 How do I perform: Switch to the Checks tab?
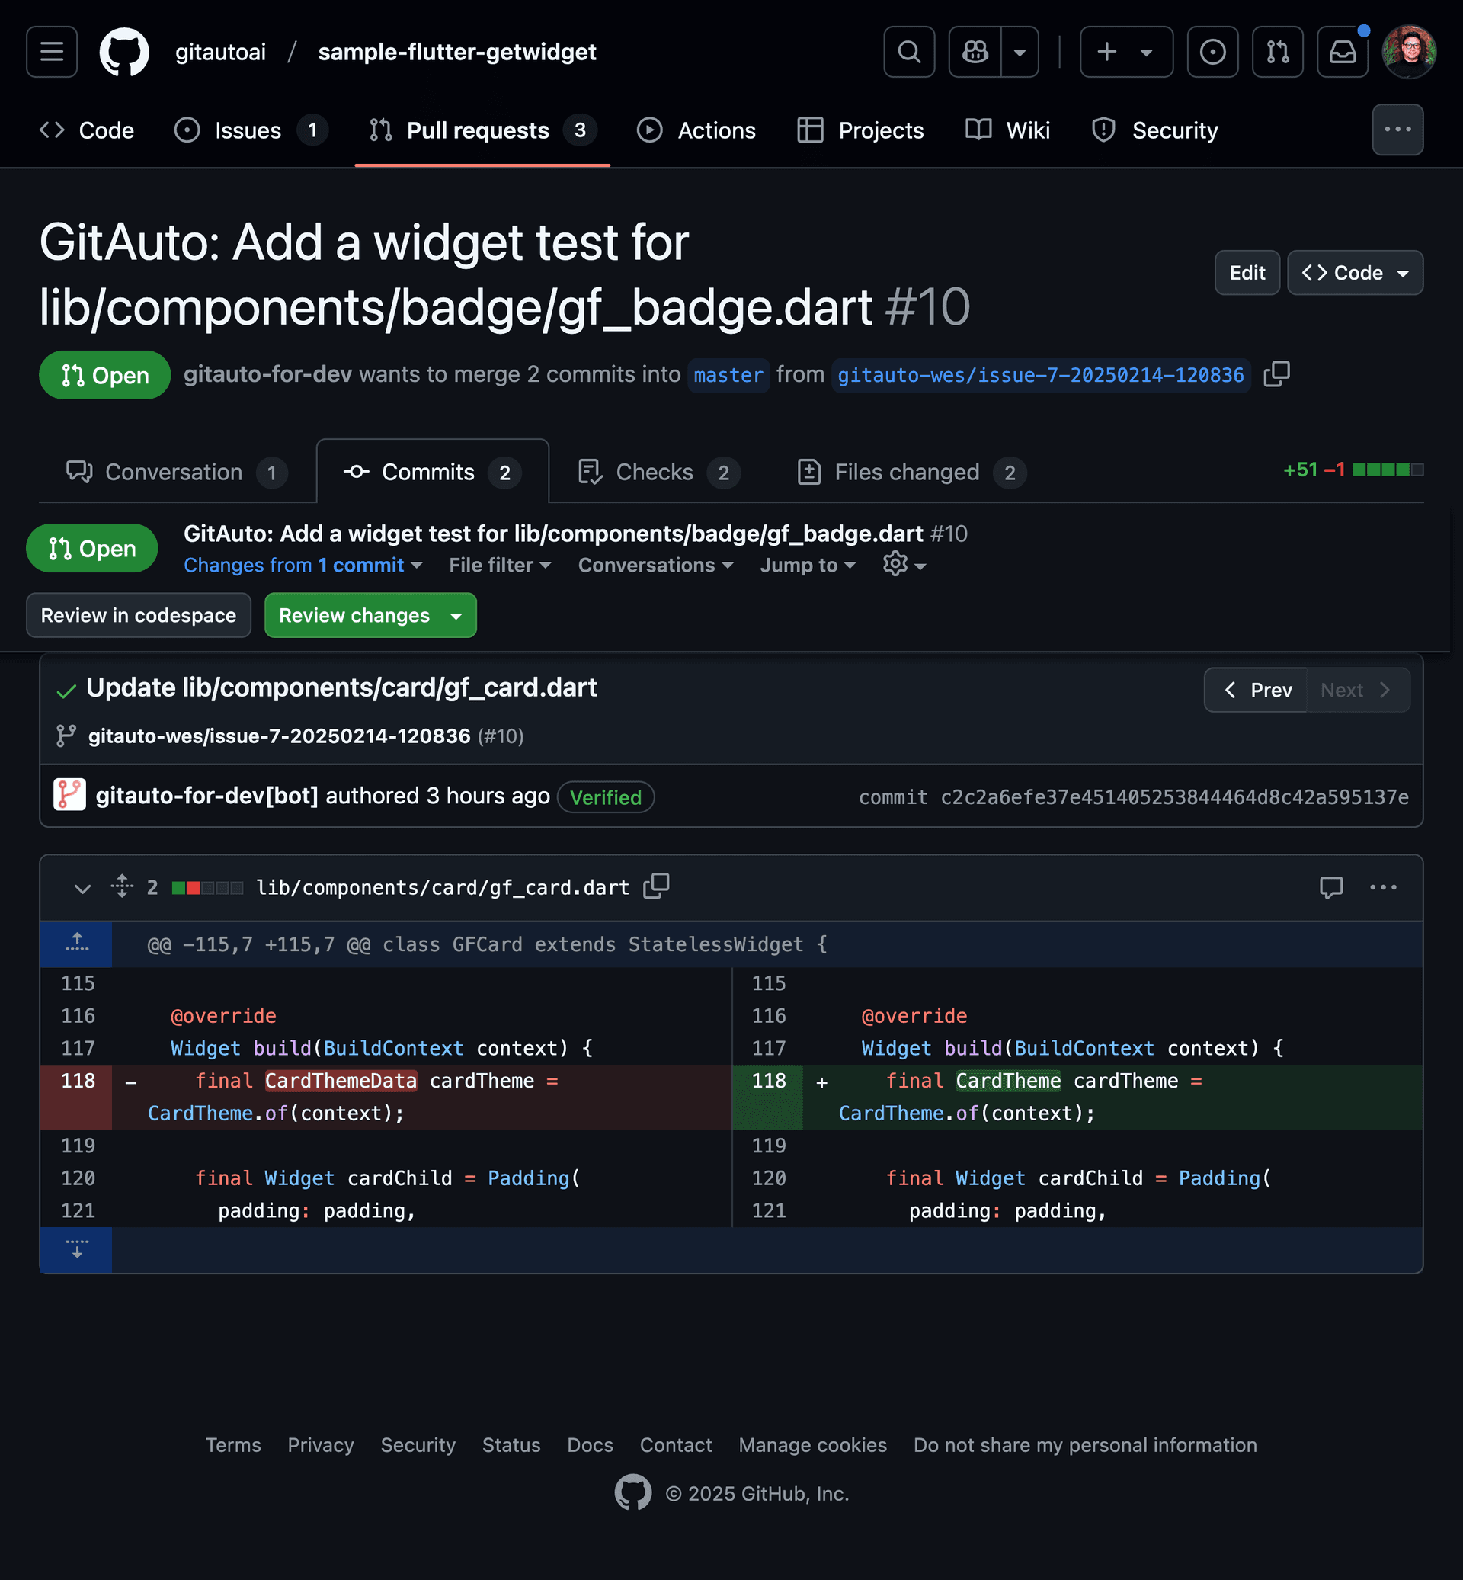click(x=654, y=471)
